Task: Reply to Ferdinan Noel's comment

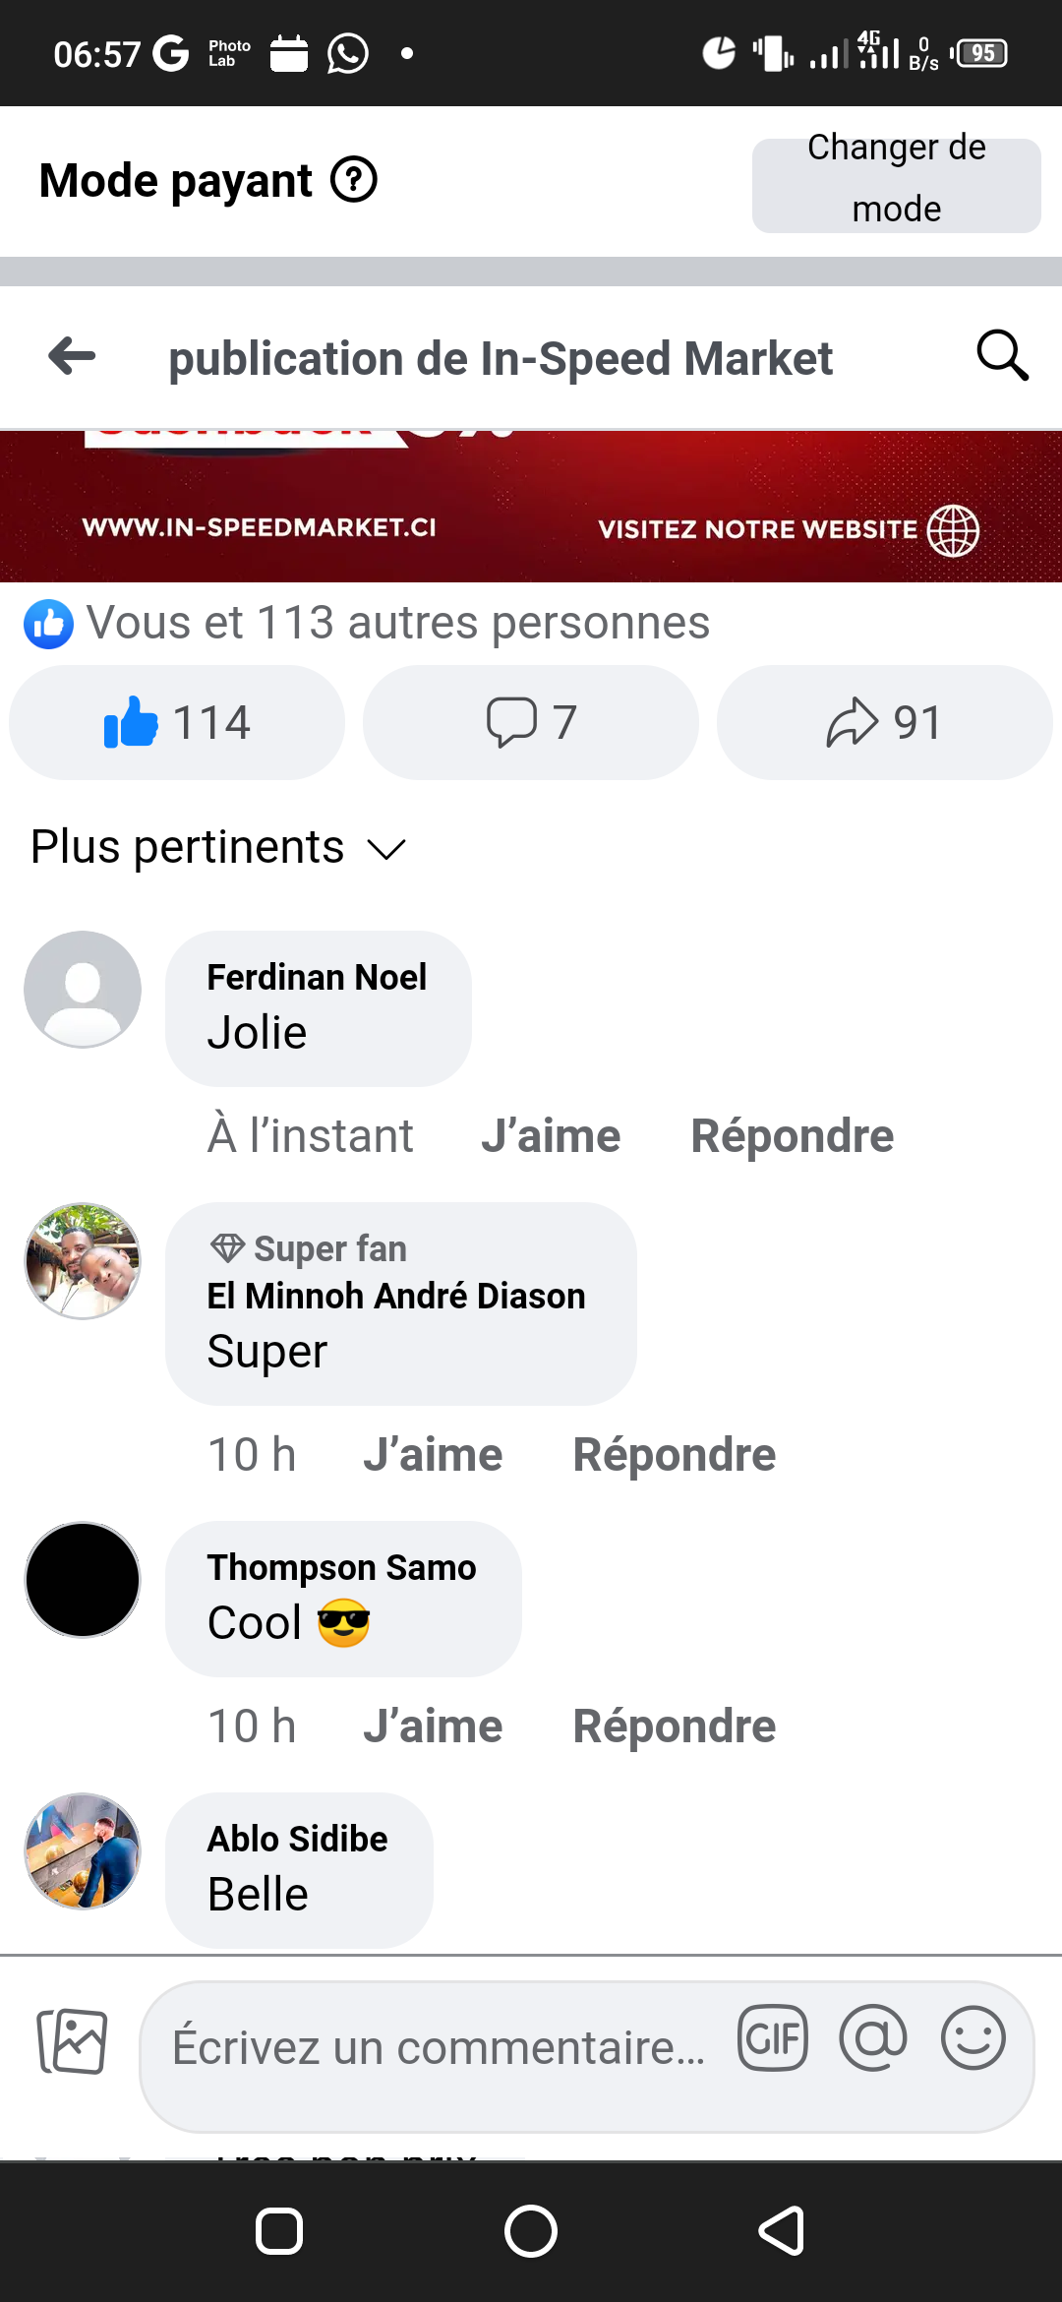Action: [x=792, y=1136]
